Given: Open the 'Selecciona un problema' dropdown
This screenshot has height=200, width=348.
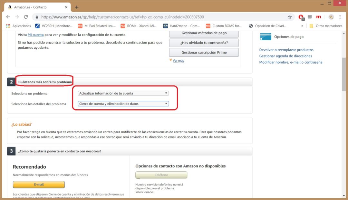Looking at the screenshot, I should tap(123, 93).
